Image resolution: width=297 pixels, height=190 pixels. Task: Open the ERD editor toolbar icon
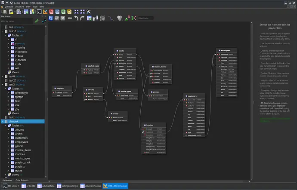tap(45, 12)
